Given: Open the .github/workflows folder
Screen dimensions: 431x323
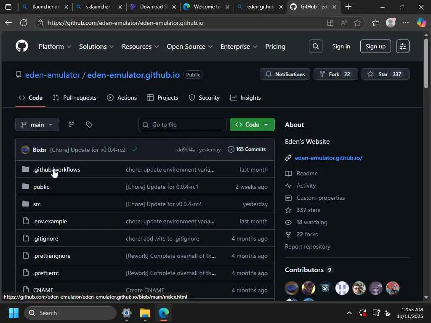Looking at the screenshot, I should click(57, 169).
